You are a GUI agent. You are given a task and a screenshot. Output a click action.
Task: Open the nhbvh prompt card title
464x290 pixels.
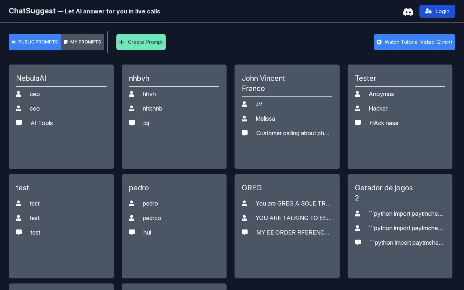click(x=139, y=78)
